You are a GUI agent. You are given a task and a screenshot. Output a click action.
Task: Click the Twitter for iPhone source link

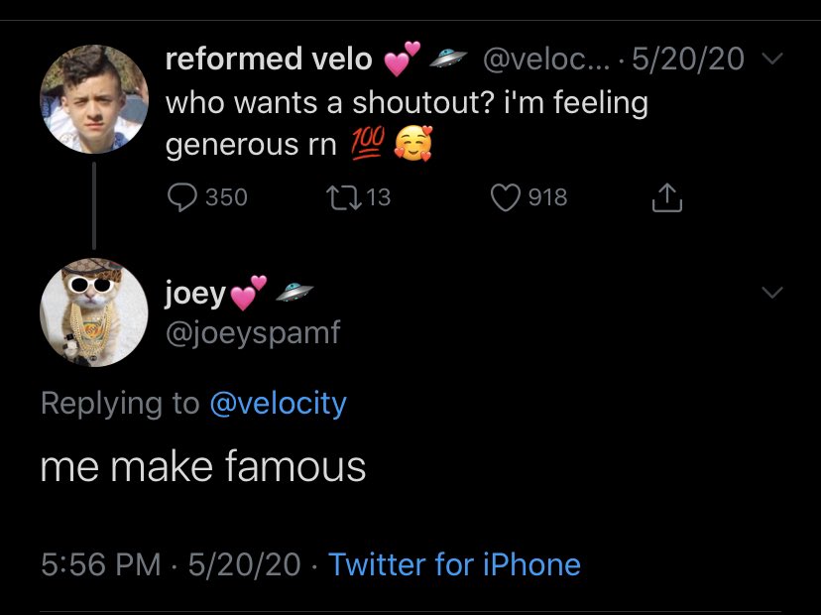454,564
